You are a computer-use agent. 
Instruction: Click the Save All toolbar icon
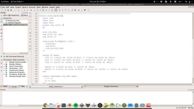11,10
